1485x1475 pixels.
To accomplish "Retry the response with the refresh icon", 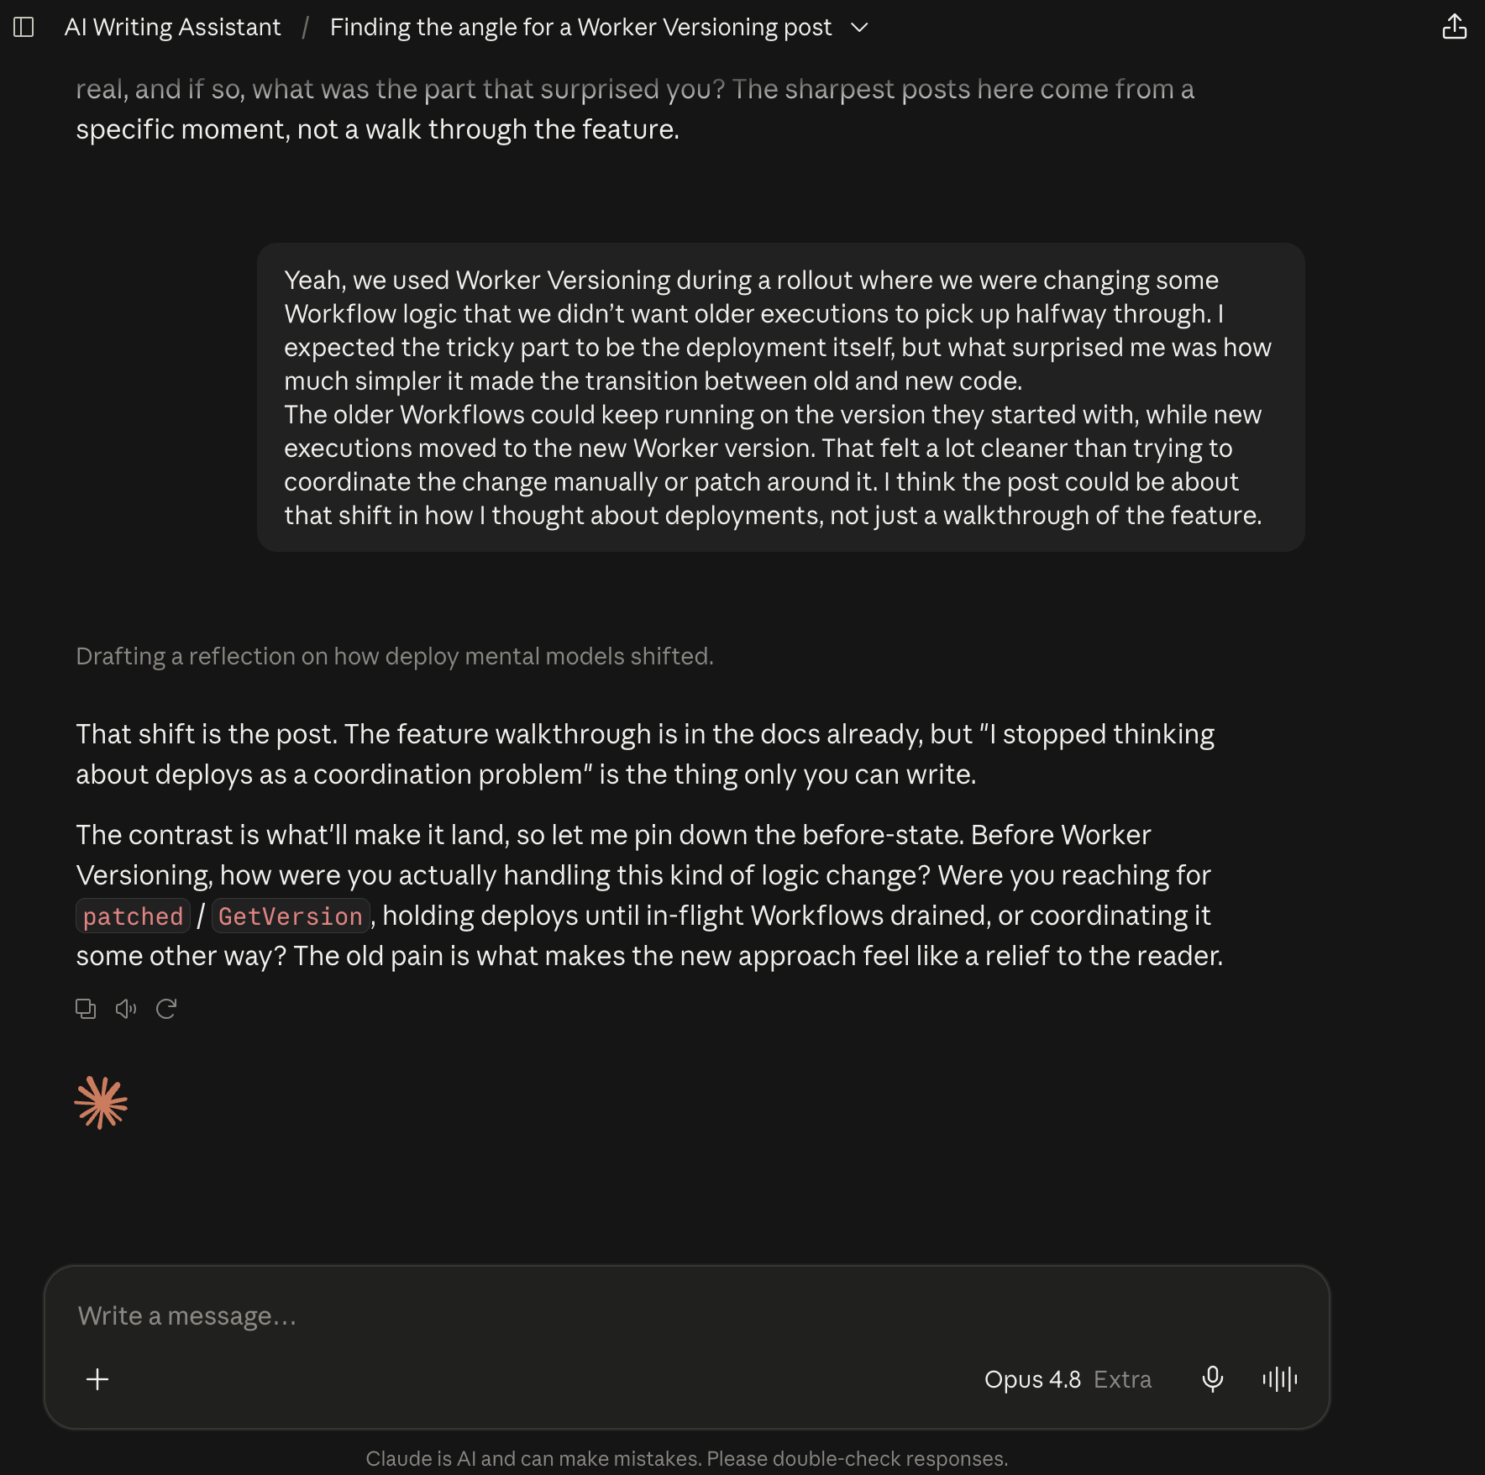I will [x=166, y=1009].
